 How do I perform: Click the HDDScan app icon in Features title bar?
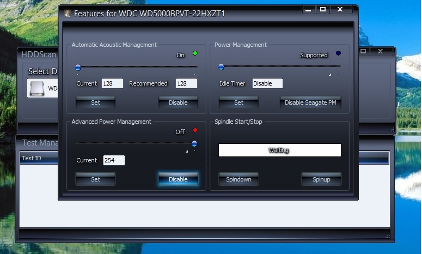(68, 13)
